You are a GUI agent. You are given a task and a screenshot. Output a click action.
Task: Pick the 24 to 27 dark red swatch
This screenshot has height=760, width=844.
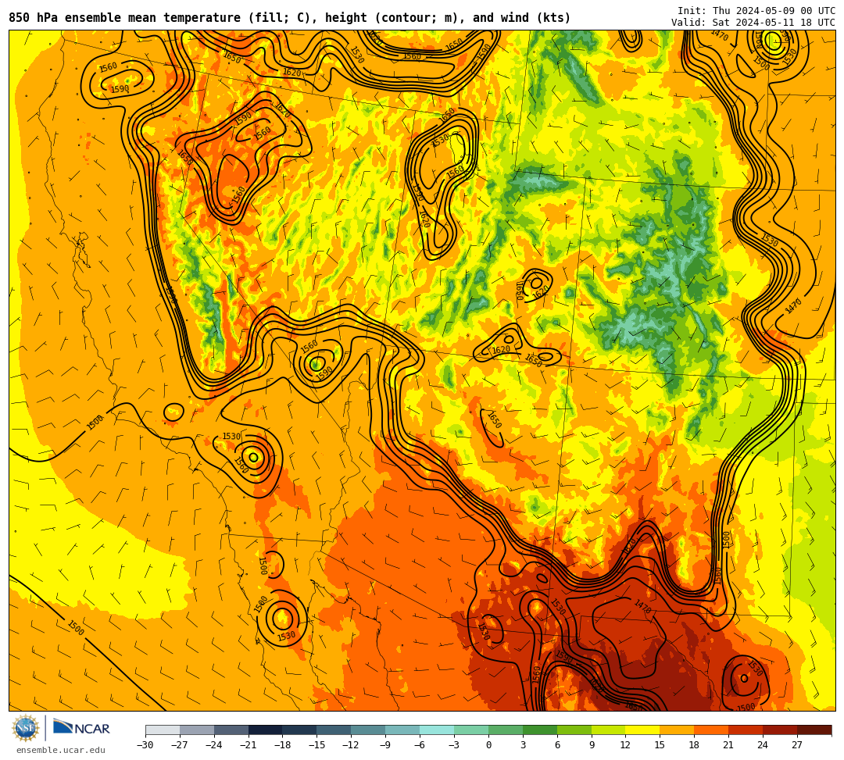click(781, 730)
